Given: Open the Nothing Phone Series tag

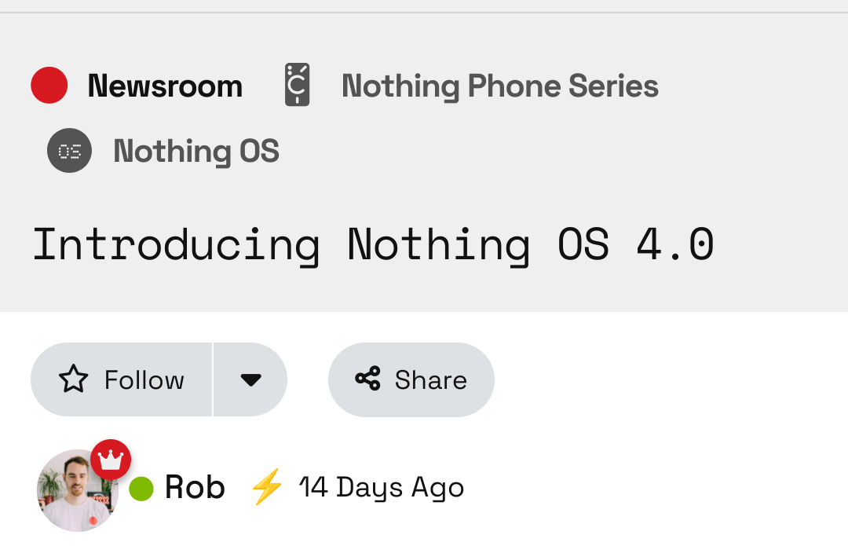Looking at the screenshot, I should coord(499,86).
